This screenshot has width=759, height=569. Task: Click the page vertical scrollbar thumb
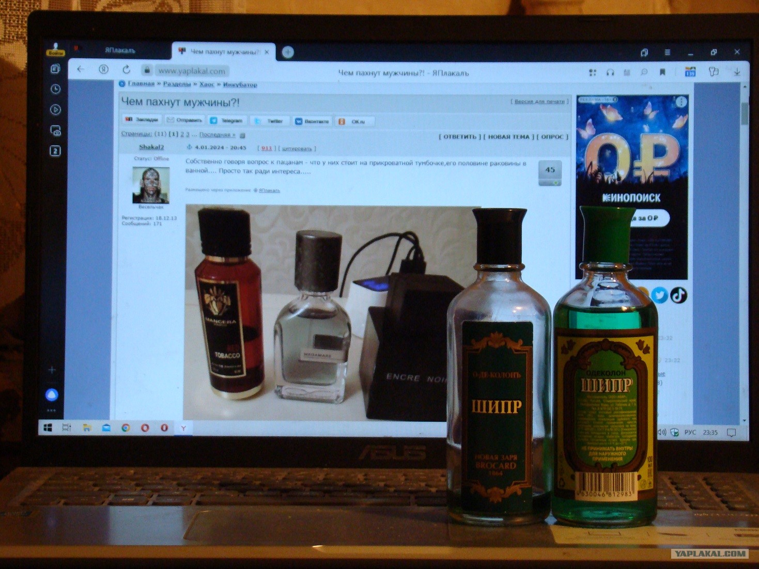(745, 114)
